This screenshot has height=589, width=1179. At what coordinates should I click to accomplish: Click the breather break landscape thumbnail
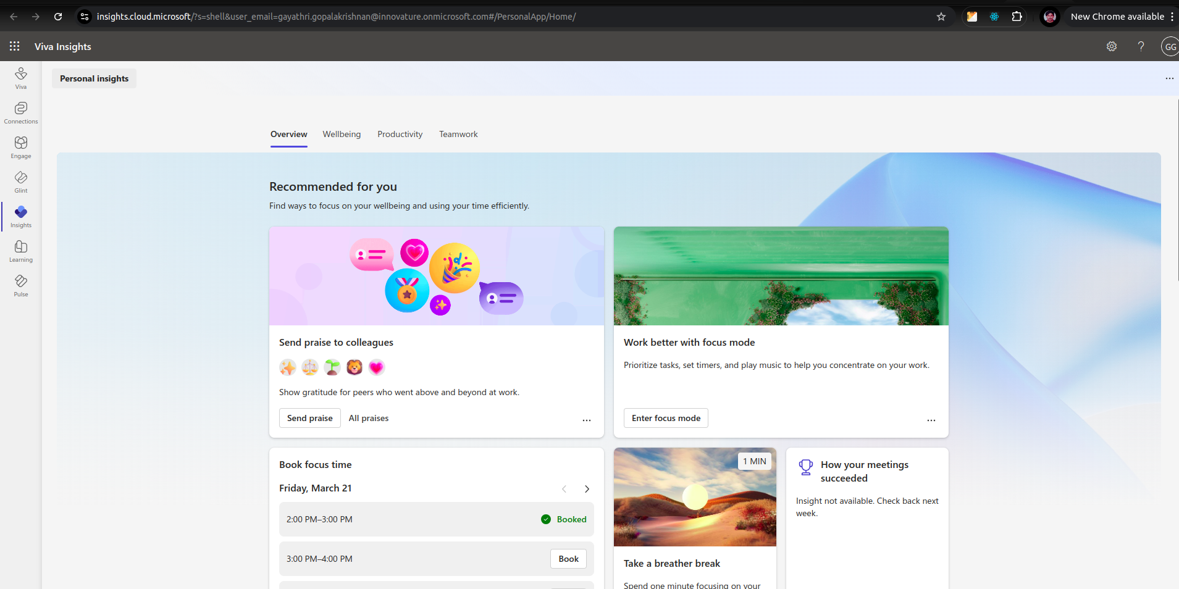[x=695, y=497]
